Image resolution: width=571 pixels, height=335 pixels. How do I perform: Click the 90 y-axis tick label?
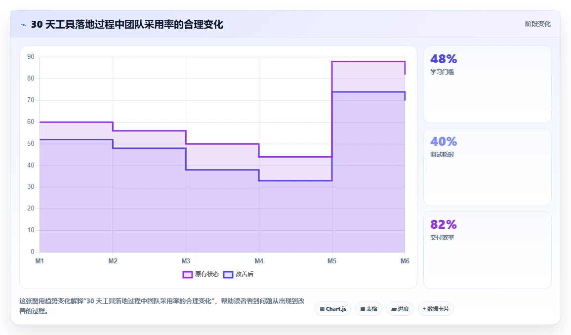click(31, 57)
